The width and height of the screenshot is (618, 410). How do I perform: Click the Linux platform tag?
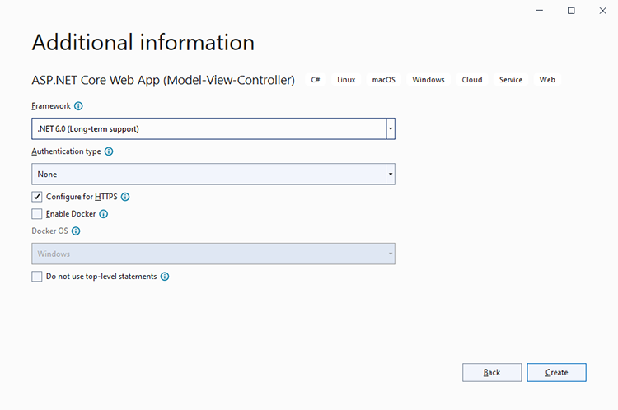tap(346, 80)
